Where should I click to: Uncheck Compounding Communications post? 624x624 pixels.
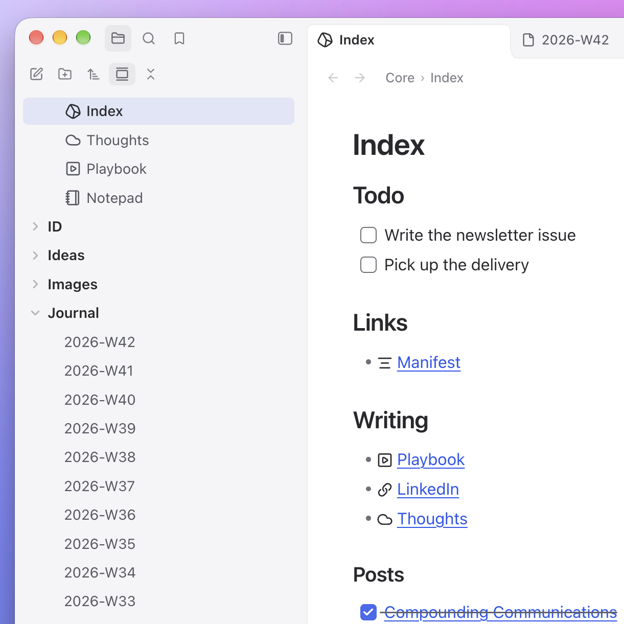click(368, 612)
